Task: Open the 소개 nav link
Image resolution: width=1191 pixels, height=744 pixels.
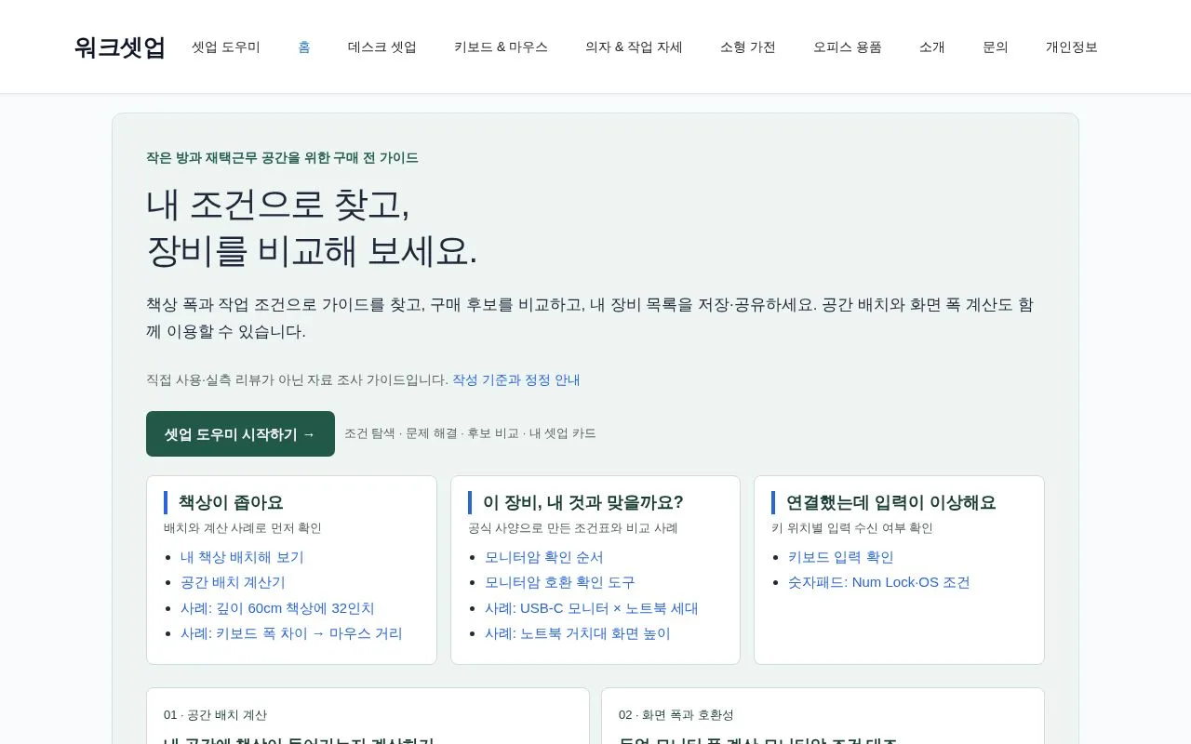Action: (x=932, y=46)
